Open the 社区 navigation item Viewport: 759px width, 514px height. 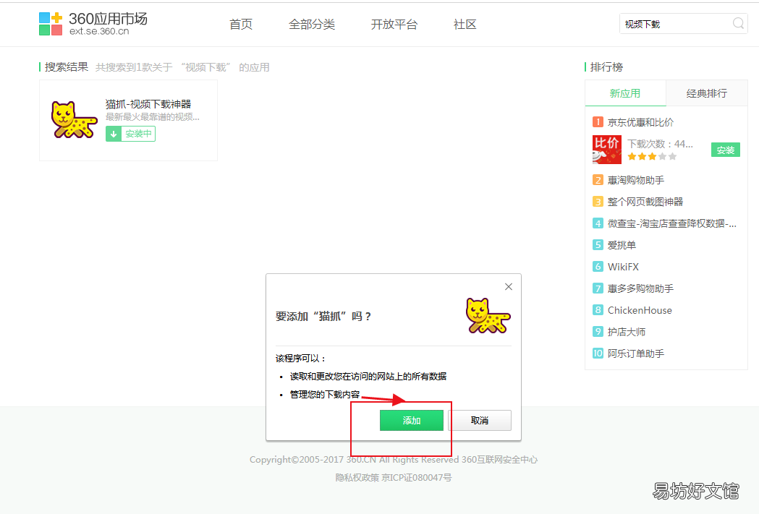tap(465, 24)
